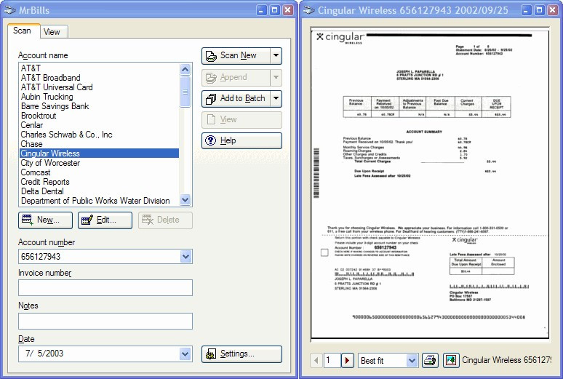Go to previous page in viewer
The width and height of the screenshot is (563, 379).
pos(316,360)
